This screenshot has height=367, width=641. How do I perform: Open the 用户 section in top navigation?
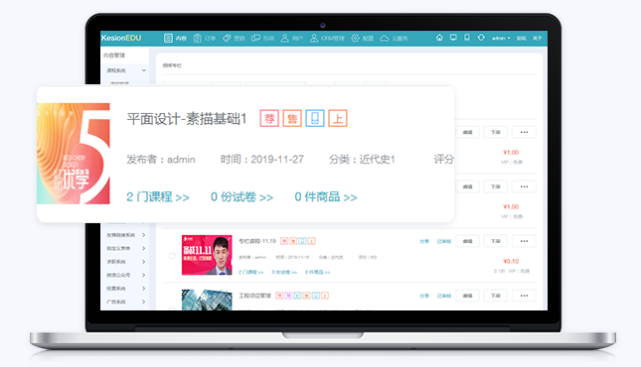coord(292,38)
